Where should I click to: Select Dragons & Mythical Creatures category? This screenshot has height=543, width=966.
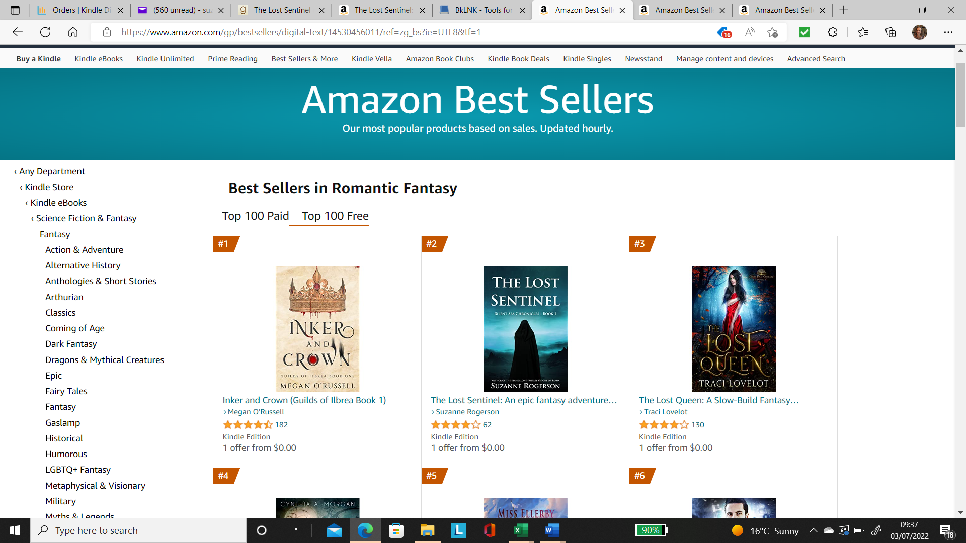coord(105,360)
